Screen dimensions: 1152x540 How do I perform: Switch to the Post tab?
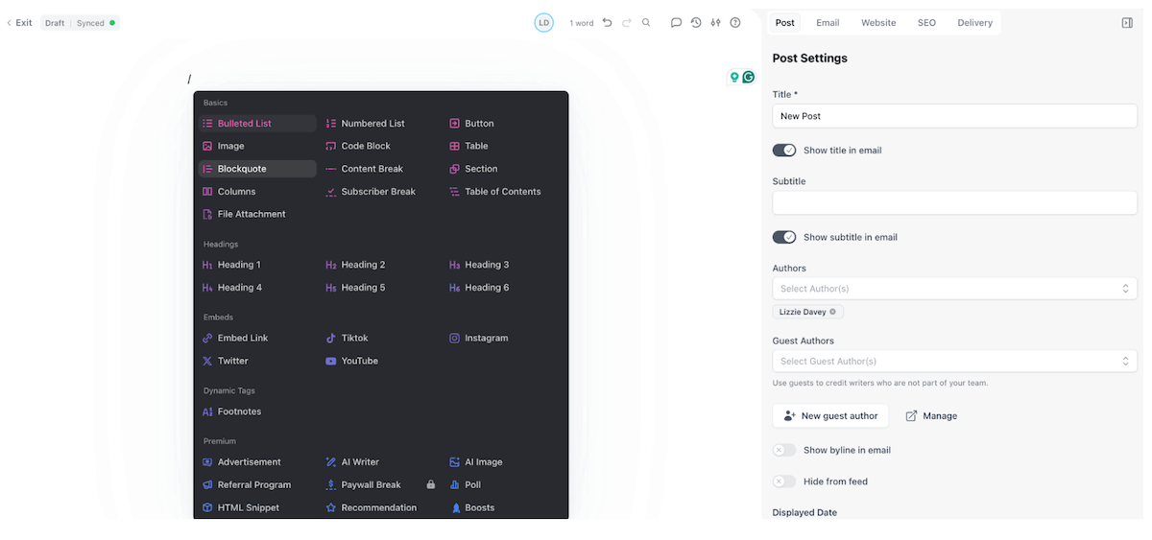785,23
